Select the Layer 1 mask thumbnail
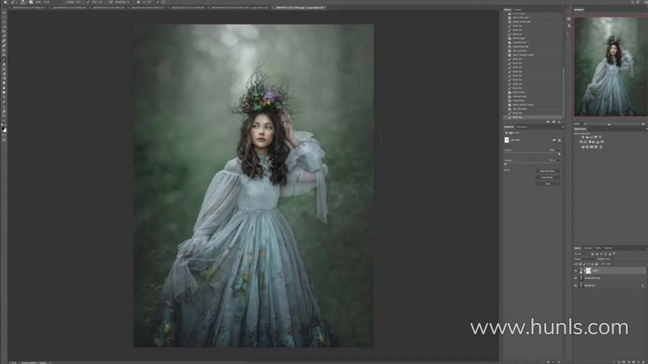This screenshot has width=648, height=364. (587, 270)
